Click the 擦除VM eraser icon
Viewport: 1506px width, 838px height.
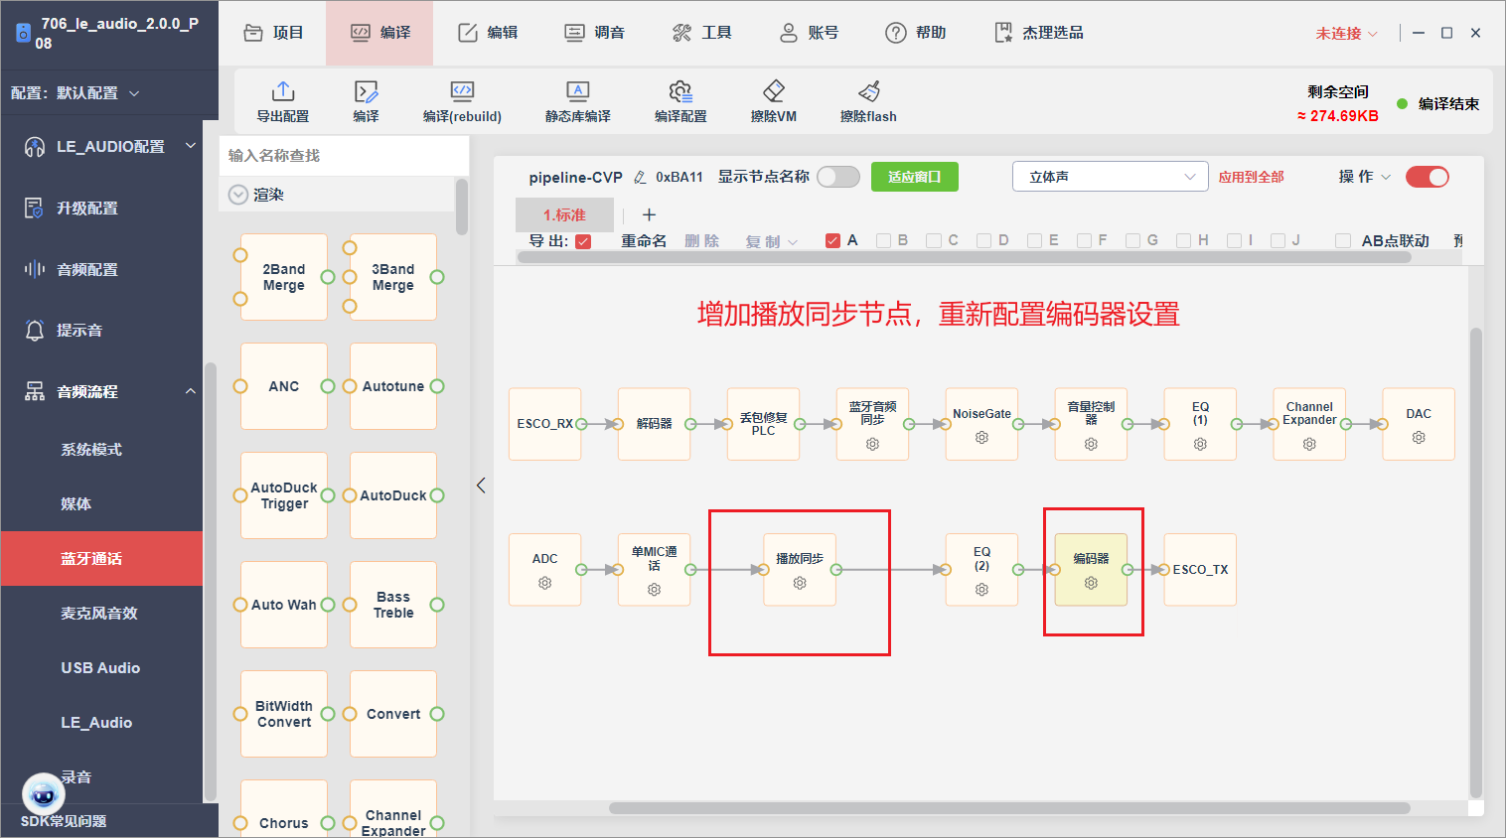(774, 91)
